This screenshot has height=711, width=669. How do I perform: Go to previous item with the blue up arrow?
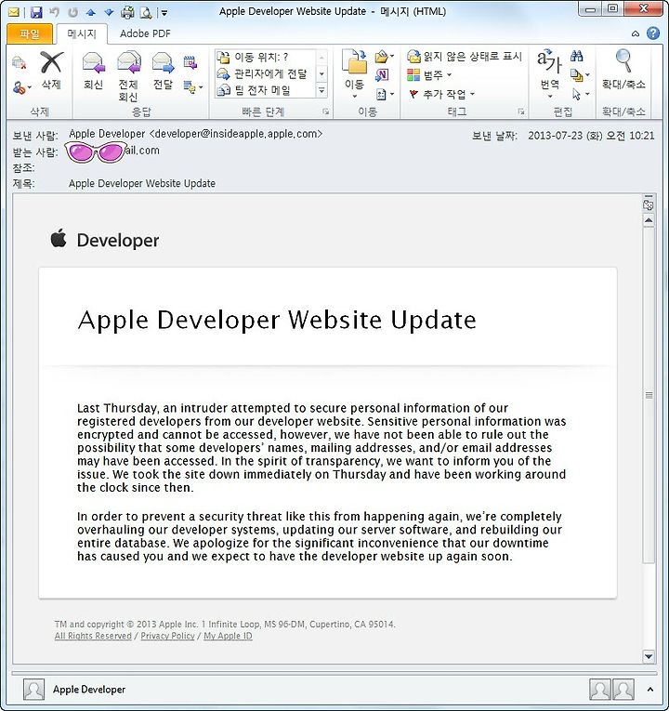pos(91,13)
